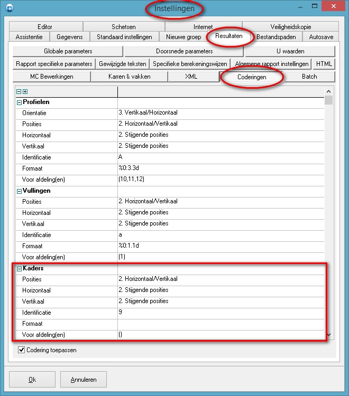The width and height of the screenshot is (349, 396).
Task: Open the Gewijzigde teksten tab
Action: (122, 64)
